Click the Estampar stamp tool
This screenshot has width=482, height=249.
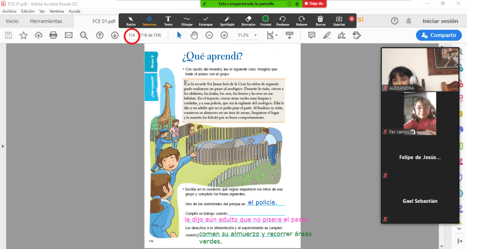click(206, 20)
